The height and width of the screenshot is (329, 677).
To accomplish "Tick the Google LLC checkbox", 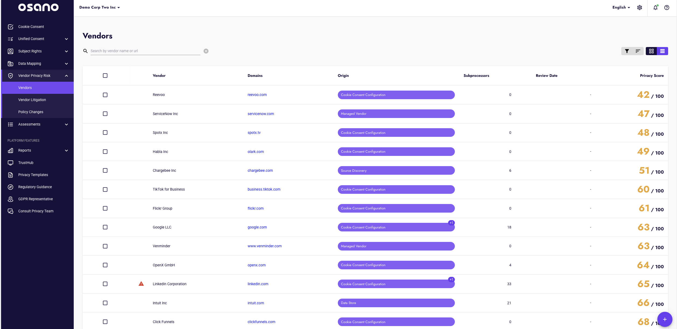I will (105, 227).
